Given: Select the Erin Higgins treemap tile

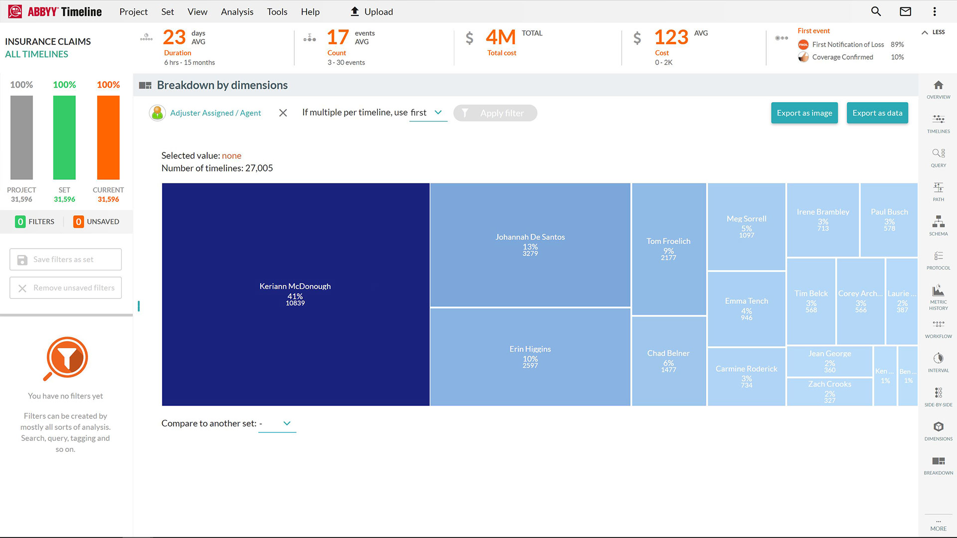Looking at the screenshot, I should coord(530,357).
